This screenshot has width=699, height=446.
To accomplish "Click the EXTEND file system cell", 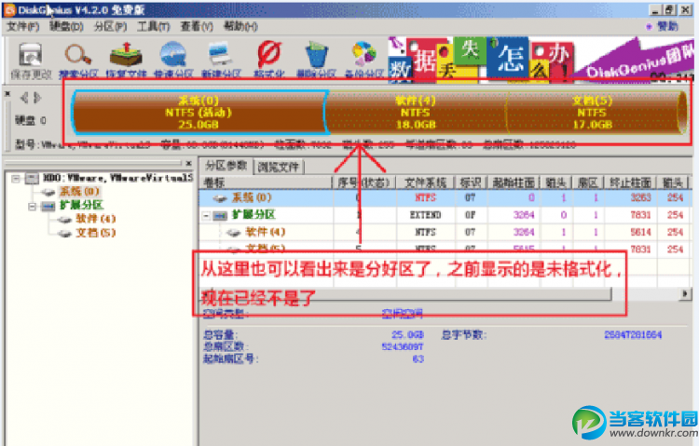I will click(x=425, y=215).
